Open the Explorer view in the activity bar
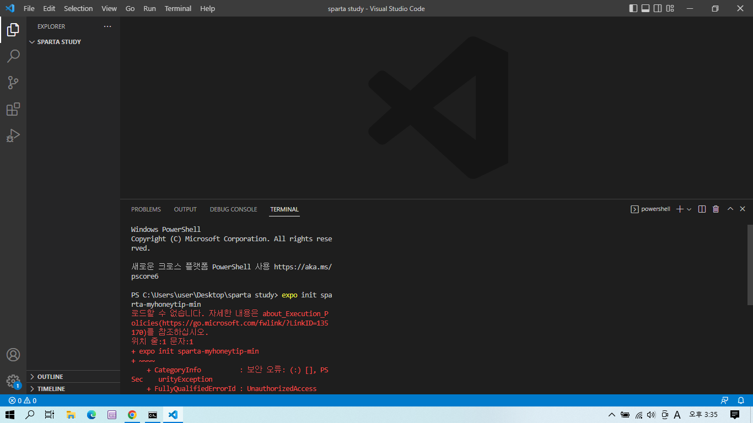Image resolution: width=753 pixels, height=423 pixels. tap(13, 30)
